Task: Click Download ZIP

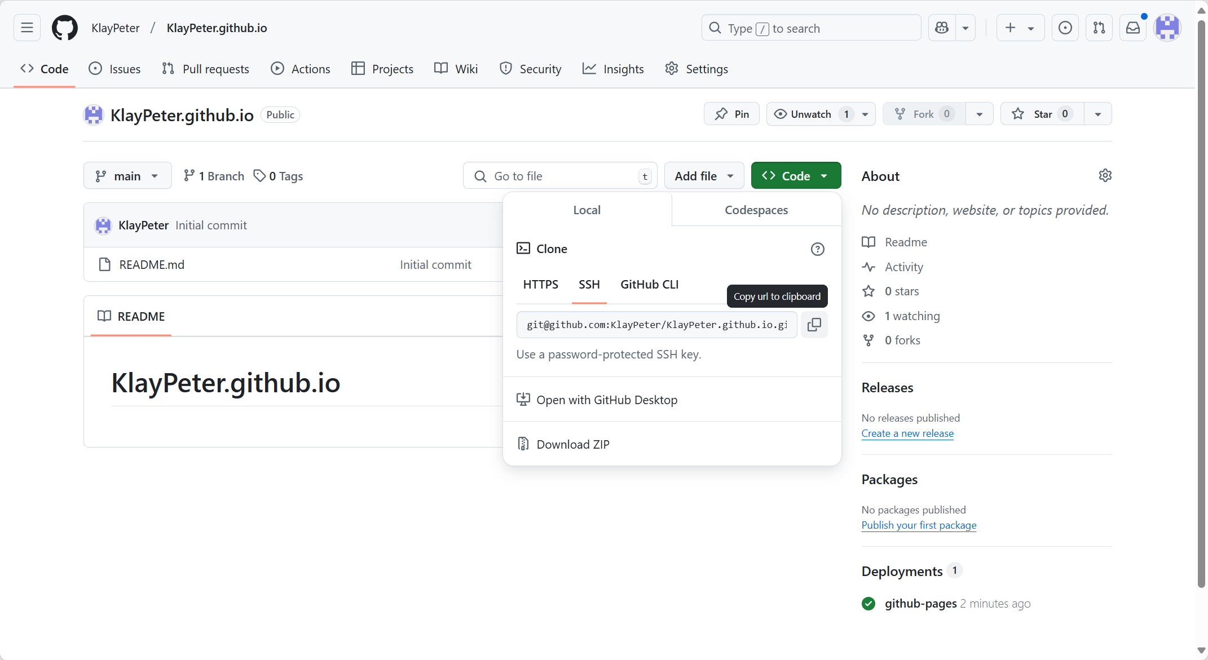Action: tap(572, 444)
